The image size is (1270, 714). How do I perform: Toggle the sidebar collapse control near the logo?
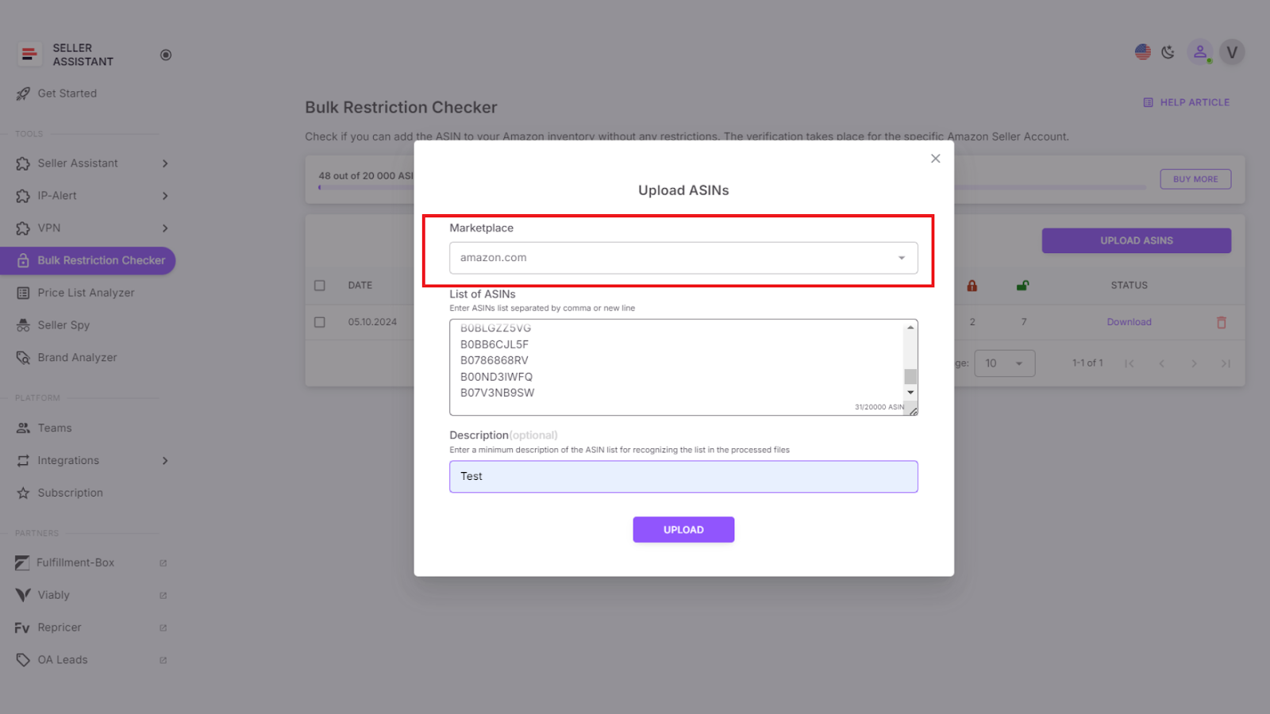coord(166,54)
